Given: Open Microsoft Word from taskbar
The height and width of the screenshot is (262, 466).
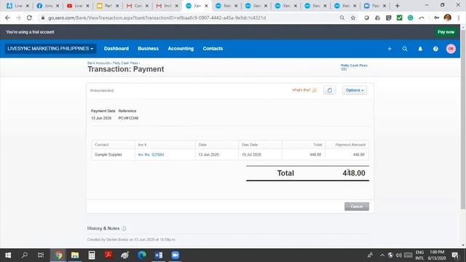Looking at the screenshot, I should click(159, 255).
